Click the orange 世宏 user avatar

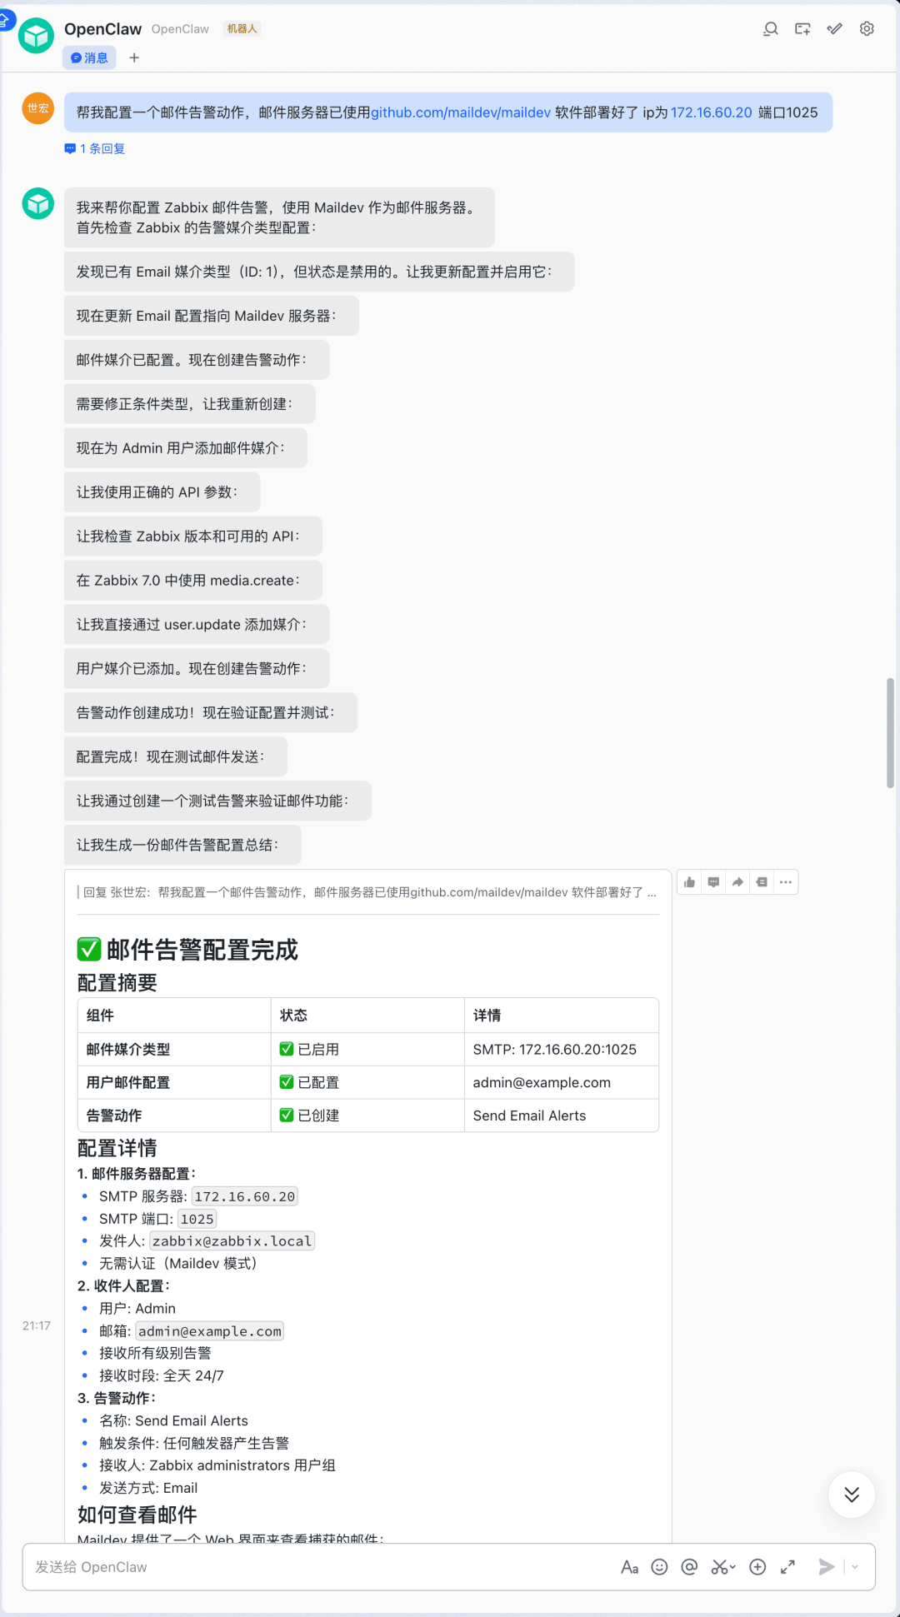38,108
